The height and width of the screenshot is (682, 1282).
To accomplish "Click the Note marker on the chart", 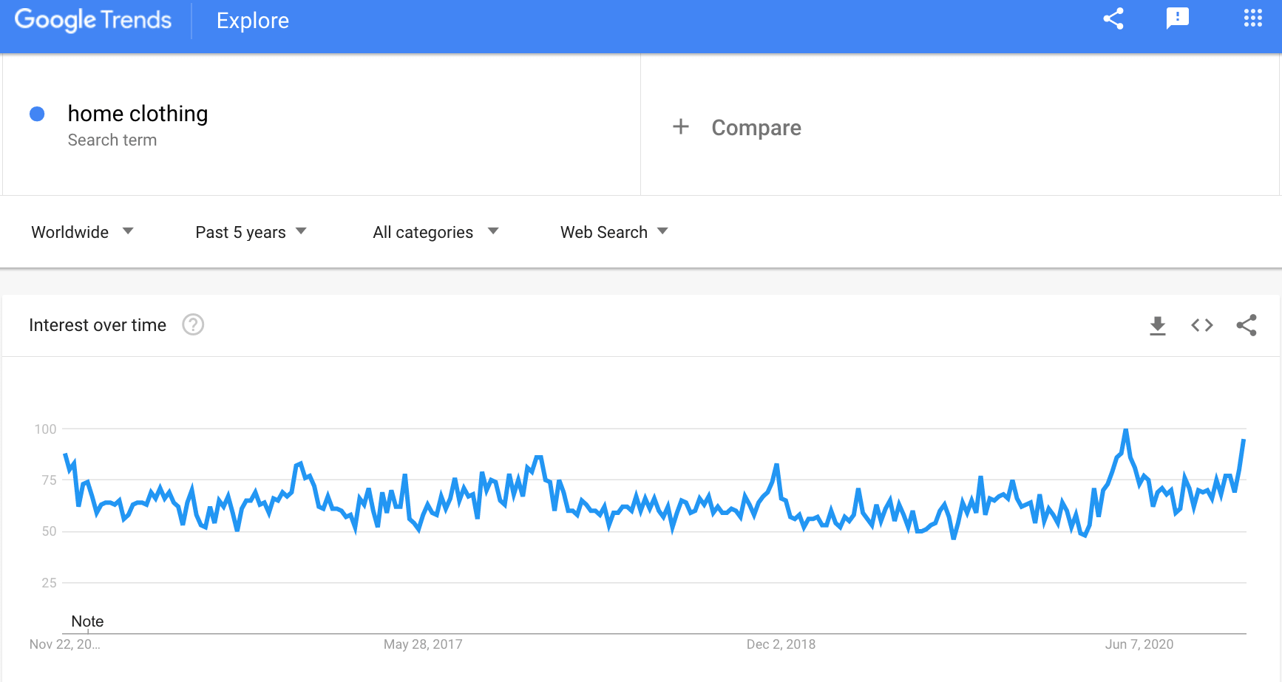I will pos(87,621).
